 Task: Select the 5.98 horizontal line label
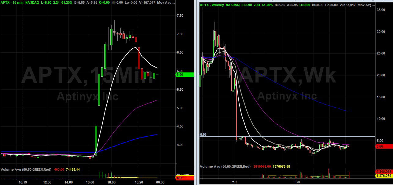pos(203,134)
